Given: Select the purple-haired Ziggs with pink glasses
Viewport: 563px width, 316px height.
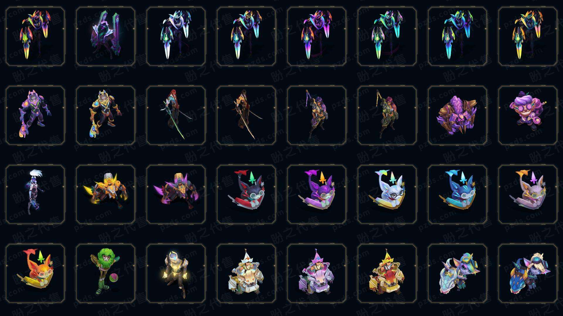Looking at the screenshot, I should (528, 115).
